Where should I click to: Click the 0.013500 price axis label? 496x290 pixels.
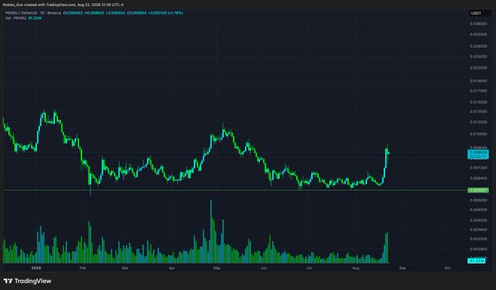tap(478, 111)
